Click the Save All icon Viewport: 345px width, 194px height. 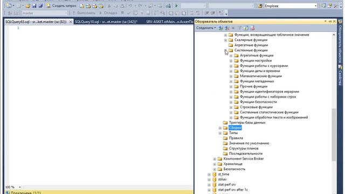point(40,6)
